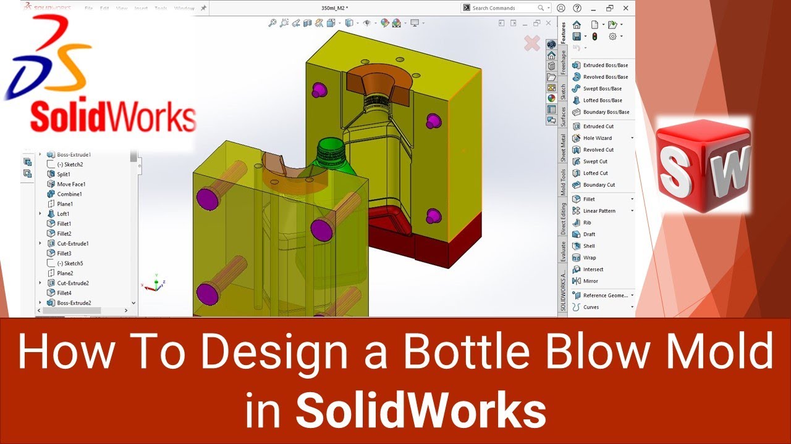This screenshot has width=791, height=444.
Task: Select the Wrap tool
Action: pyautogui.click(x=584, y=258)
